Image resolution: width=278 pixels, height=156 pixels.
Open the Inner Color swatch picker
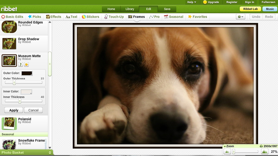pyautogui.click(x=26, y=92)
